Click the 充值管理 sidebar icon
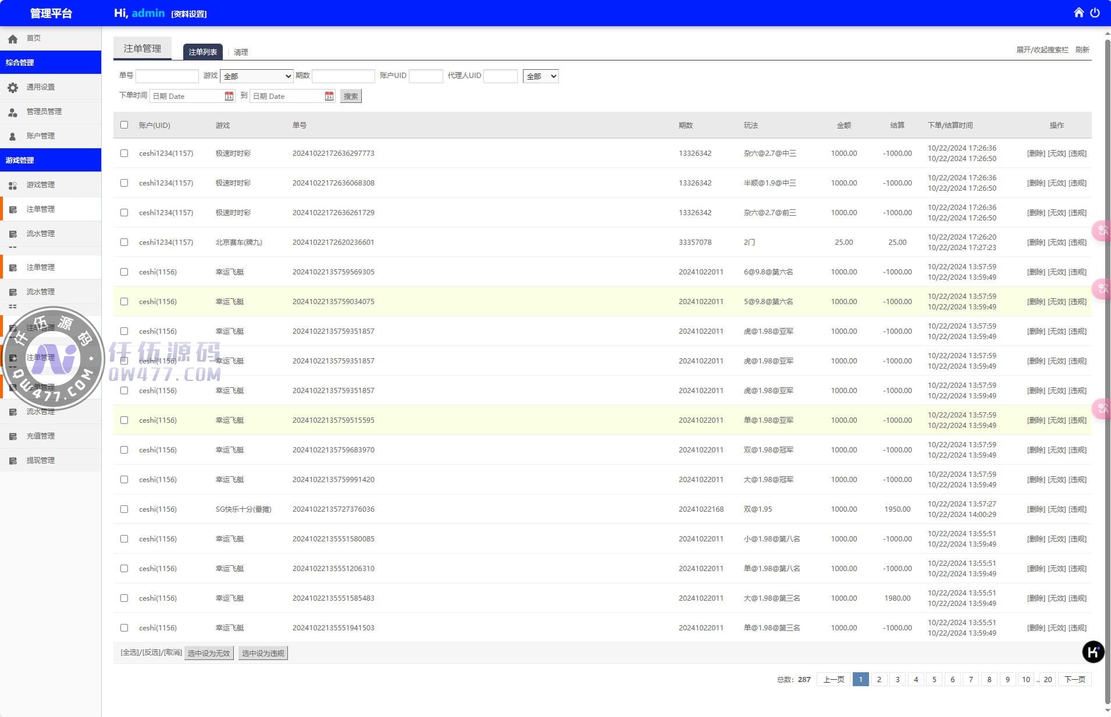 13,436
